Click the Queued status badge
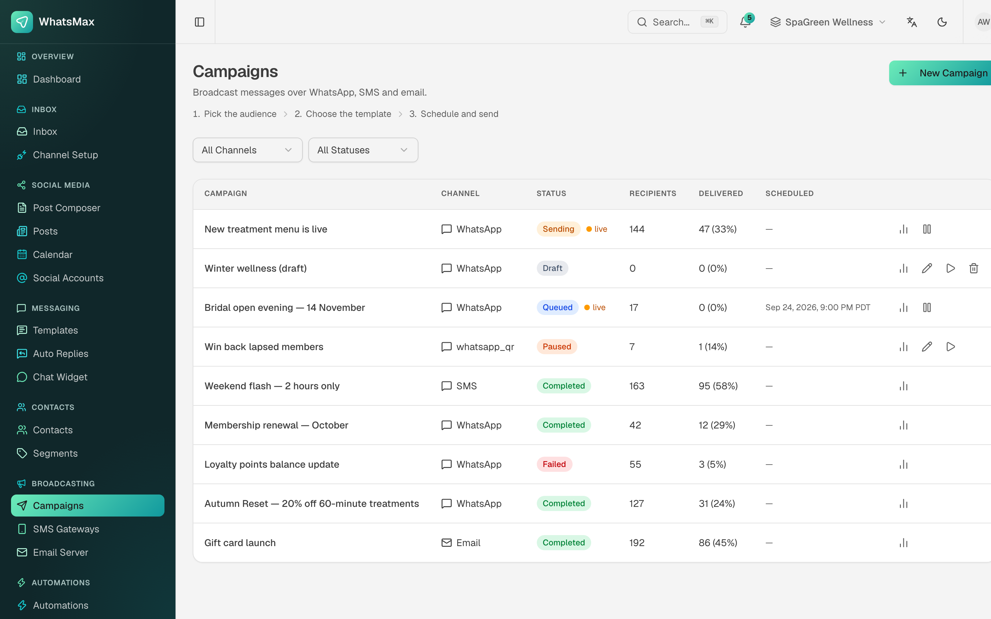The image size is (991, 619). (557, 307)
